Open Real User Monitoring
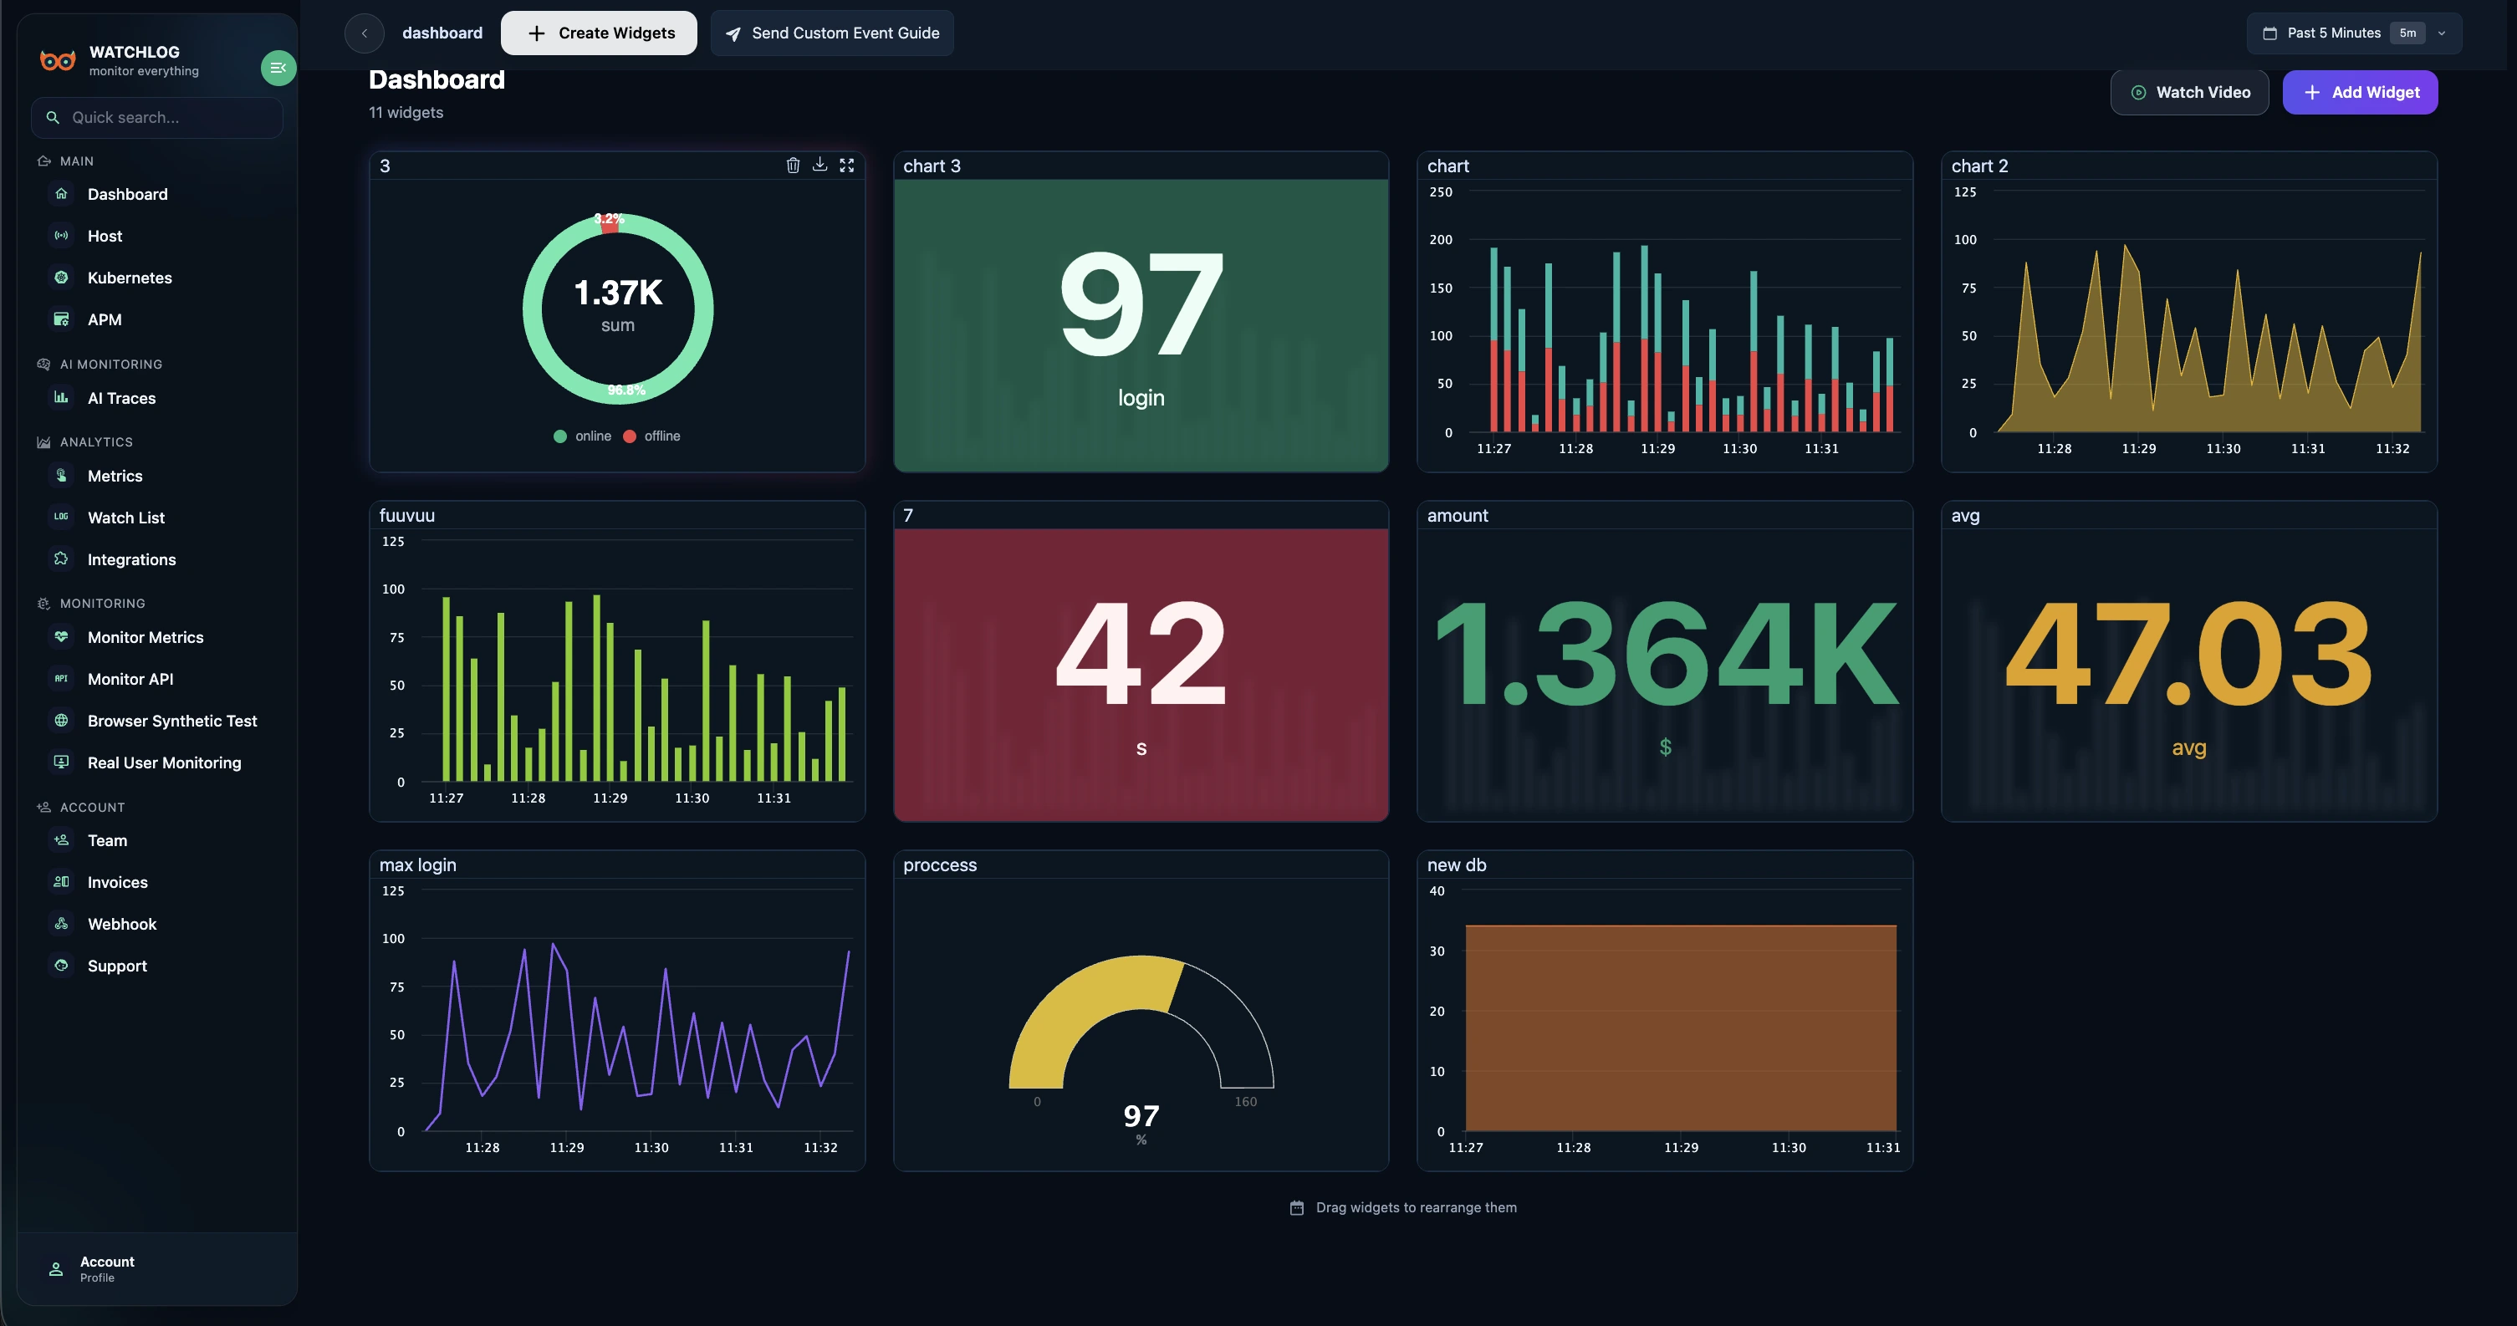 point(163,762)
